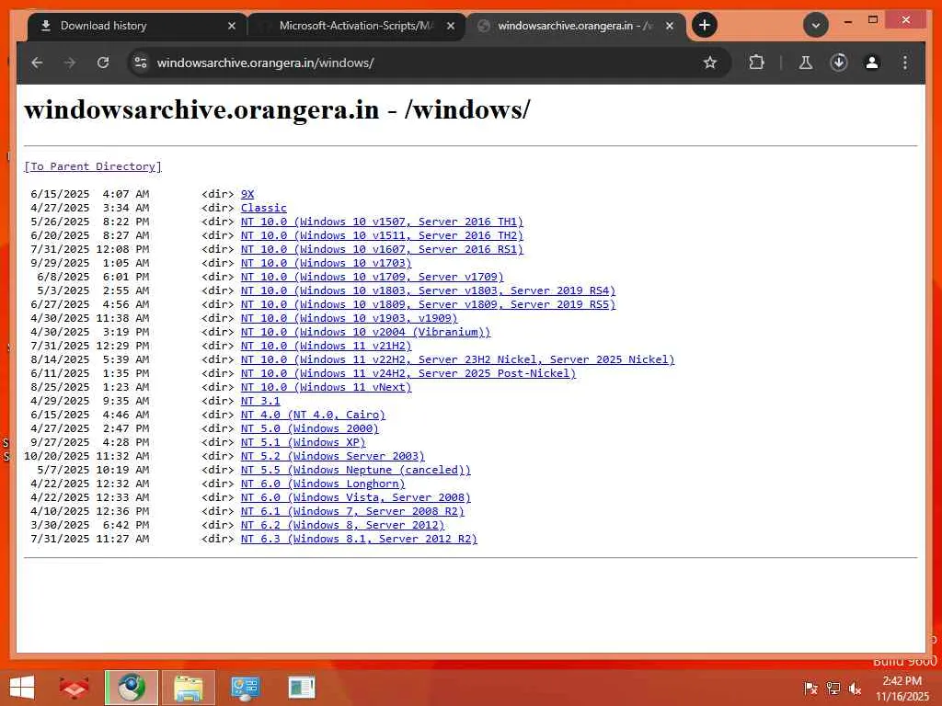Open NT 6.2 Windows 8 Server 2012 directory
942x706 pixels.
pyautogui.click(x=342, y=525)
